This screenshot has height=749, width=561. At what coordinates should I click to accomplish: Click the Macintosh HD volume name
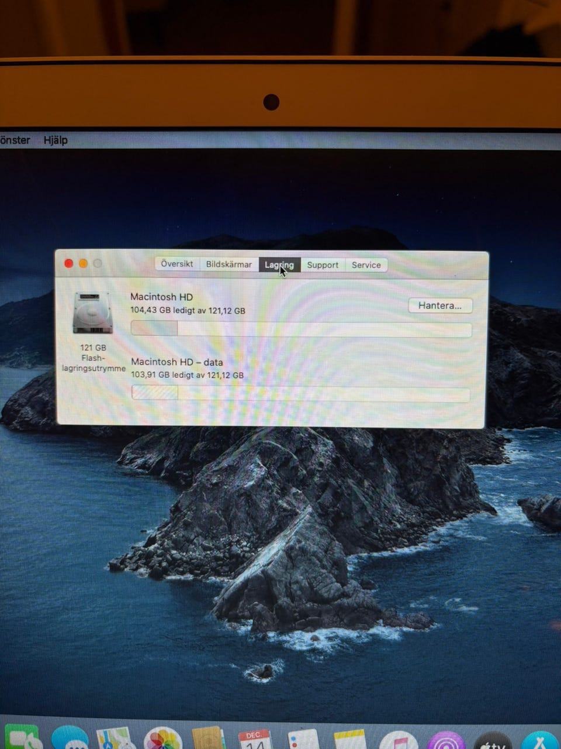click(x=161, y=297)
